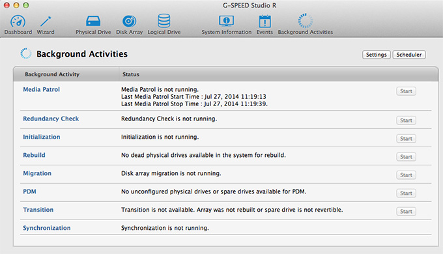
Task: Select 'No unconfigured physical drives' PDM status
Action: [214, 191]
